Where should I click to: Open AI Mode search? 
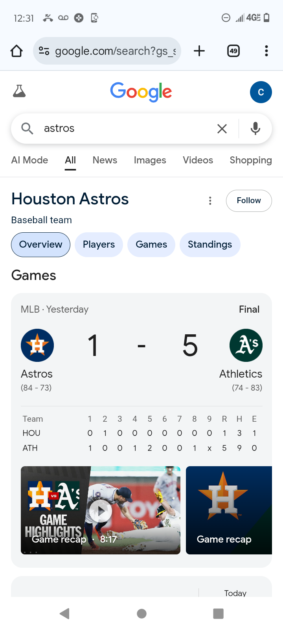point(30,160)
